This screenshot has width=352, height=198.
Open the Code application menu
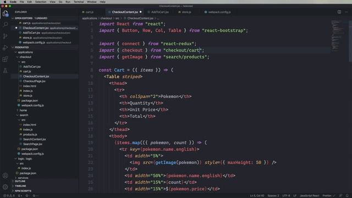click(x=13, y=2)
